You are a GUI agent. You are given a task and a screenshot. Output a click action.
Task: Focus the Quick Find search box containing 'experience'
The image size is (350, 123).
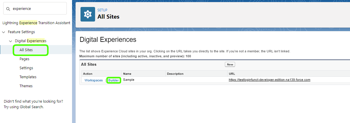(x=35, y=9)
